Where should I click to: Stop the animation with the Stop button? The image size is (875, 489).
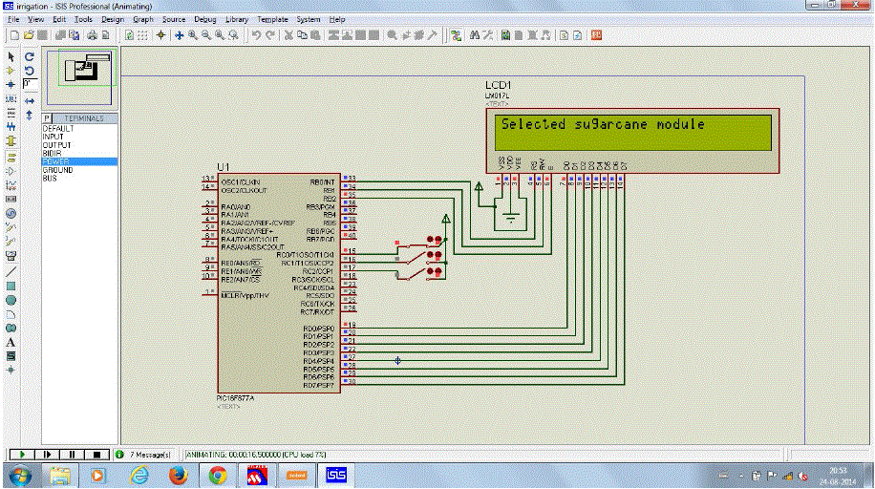click(x=97, y=455)
